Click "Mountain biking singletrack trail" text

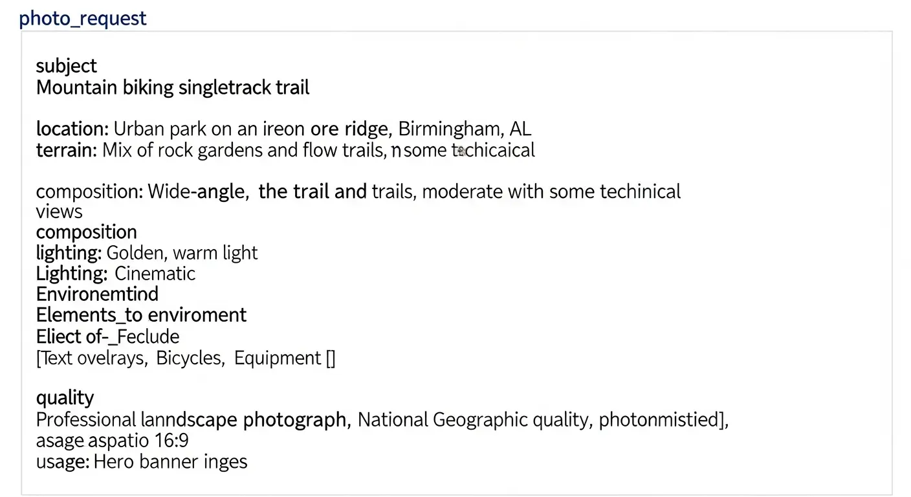click(x=173, y=87)
